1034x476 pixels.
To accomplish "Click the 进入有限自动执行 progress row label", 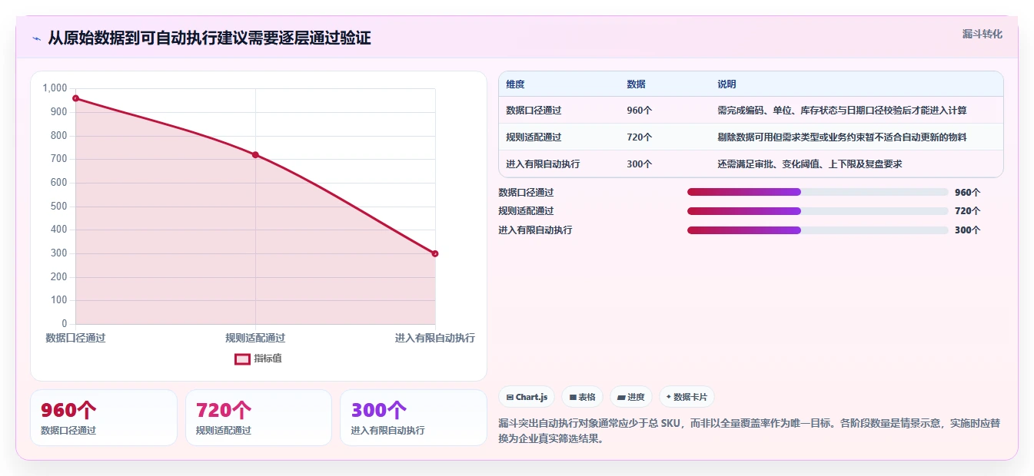I will click(x=535, y=230).
